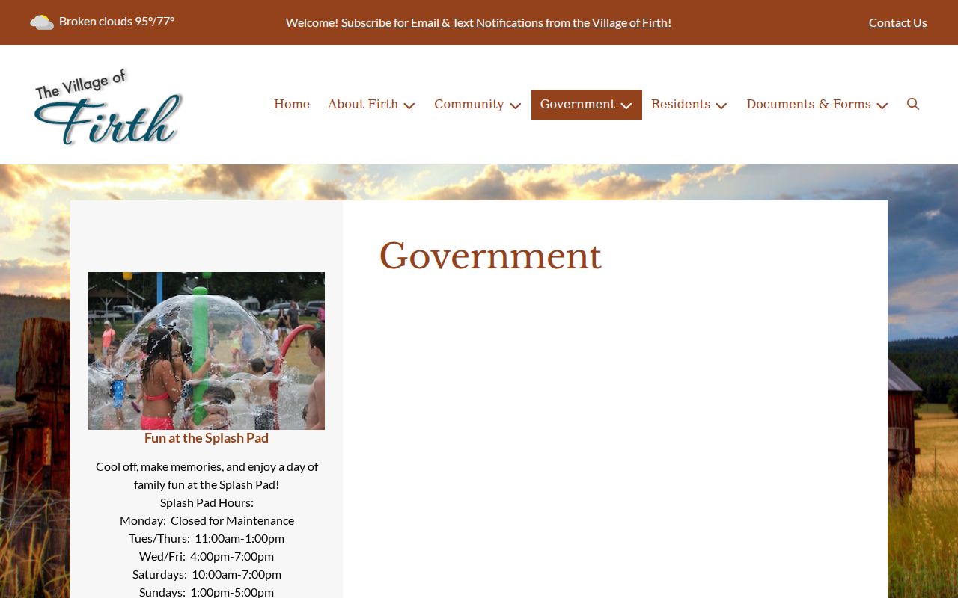Open the Fun at the Splash Pad link
Viewport: 958px width, 598px height.
click(207, 438)
